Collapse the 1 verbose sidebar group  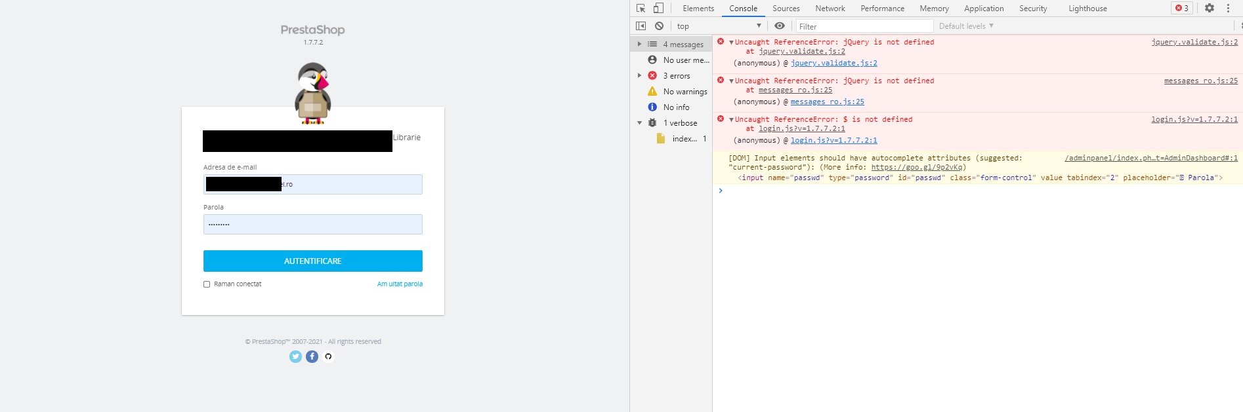(x=639, y=123)
